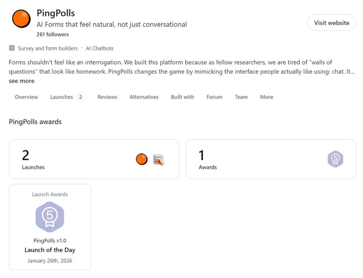
Task: Select the Alternatives tab
Action: [x=144, y=97]
